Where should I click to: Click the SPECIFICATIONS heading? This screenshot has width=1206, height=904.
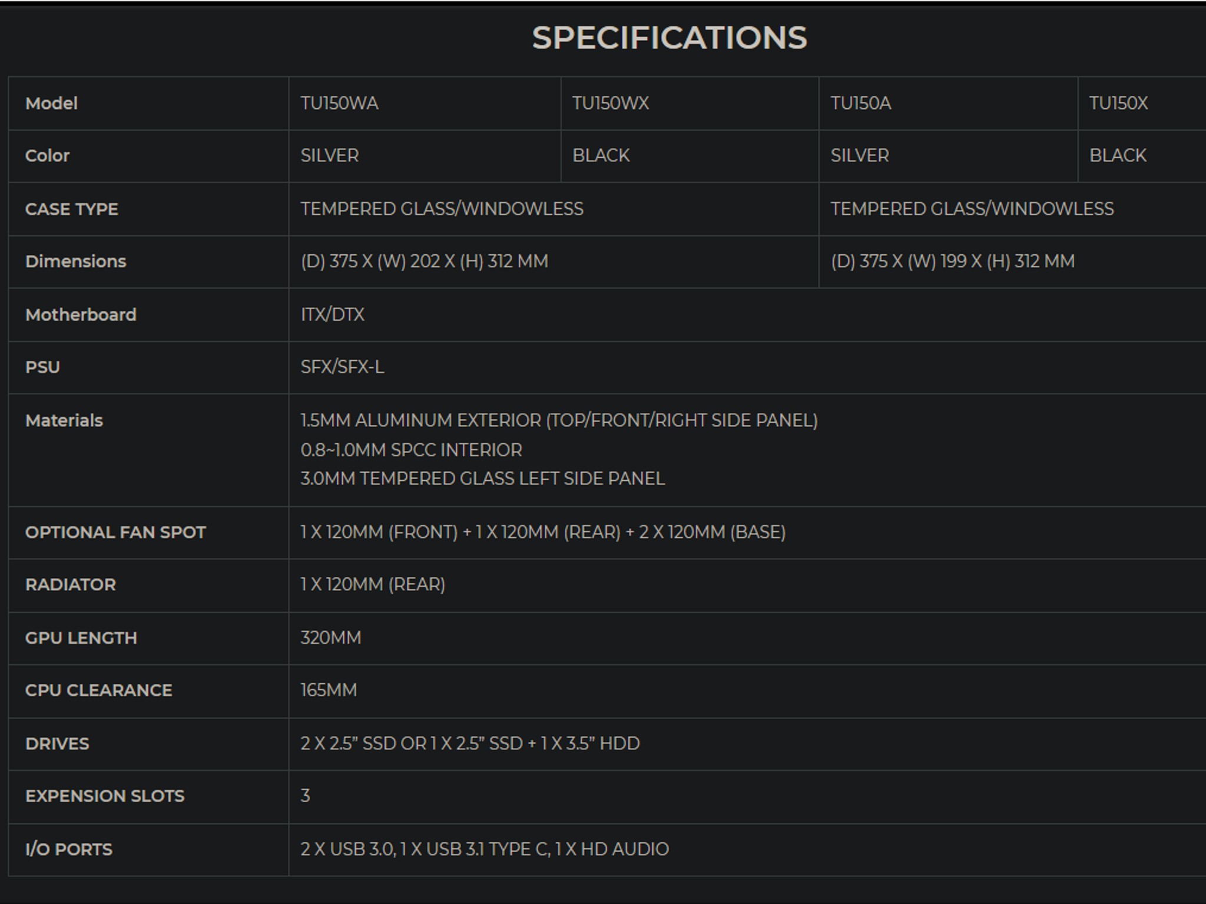[x=669, y=38]
